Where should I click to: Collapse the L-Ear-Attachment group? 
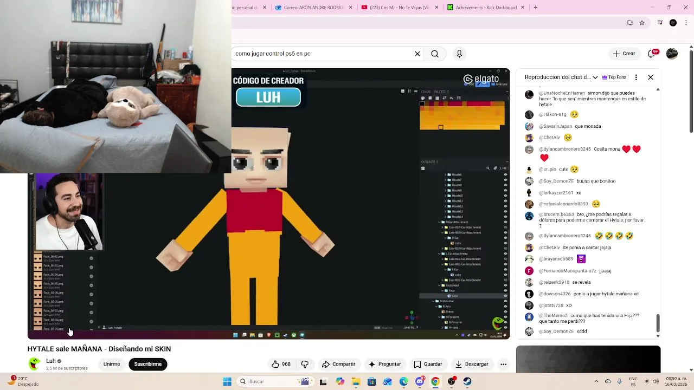(x=440, y=253)
